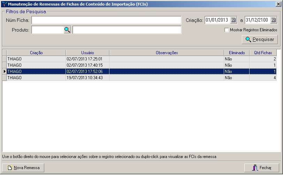Click the Qtd Fichas column header
The width and height of the screenshot is (283, 175).
tap(263, 53)
